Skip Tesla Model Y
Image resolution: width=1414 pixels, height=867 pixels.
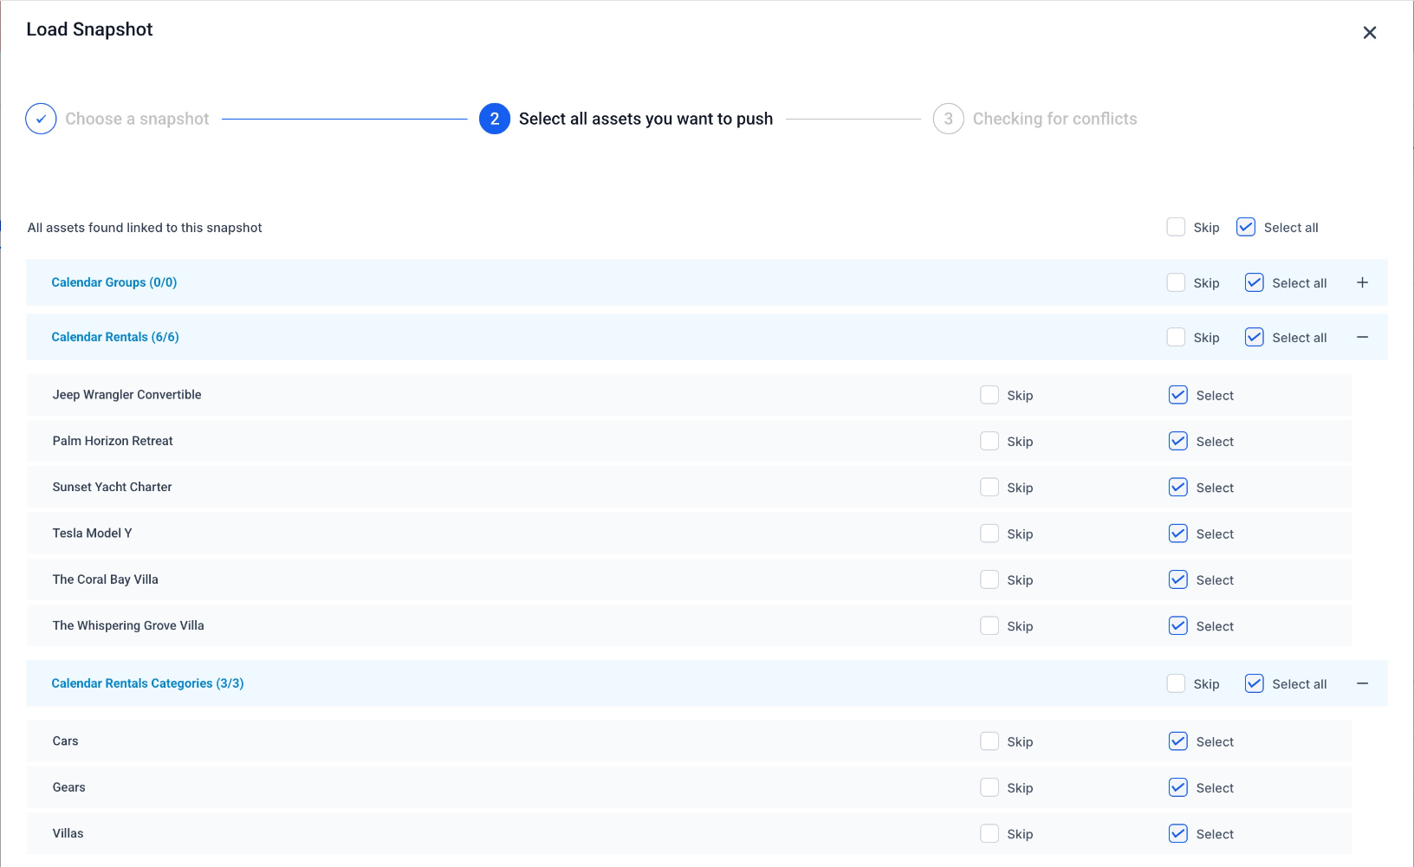click(x=989, y=534)
